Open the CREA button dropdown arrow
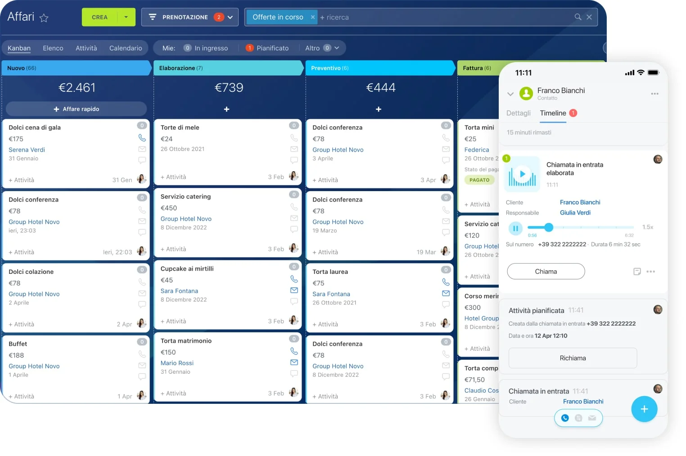Image resolution: width=686 pixels, height=456 pixels. click(x=126, y=17)
